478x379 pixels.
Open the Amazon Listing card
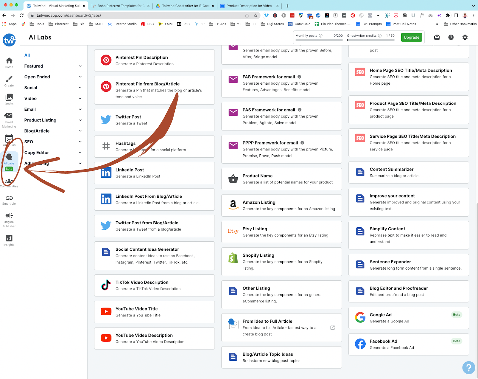[281, 206]
